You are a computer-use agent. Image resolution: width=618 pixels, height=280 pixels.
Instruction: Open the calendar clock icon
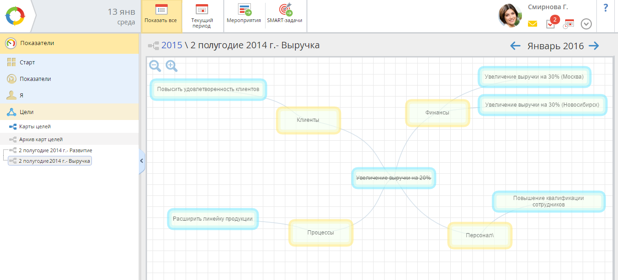pos(569,24)
